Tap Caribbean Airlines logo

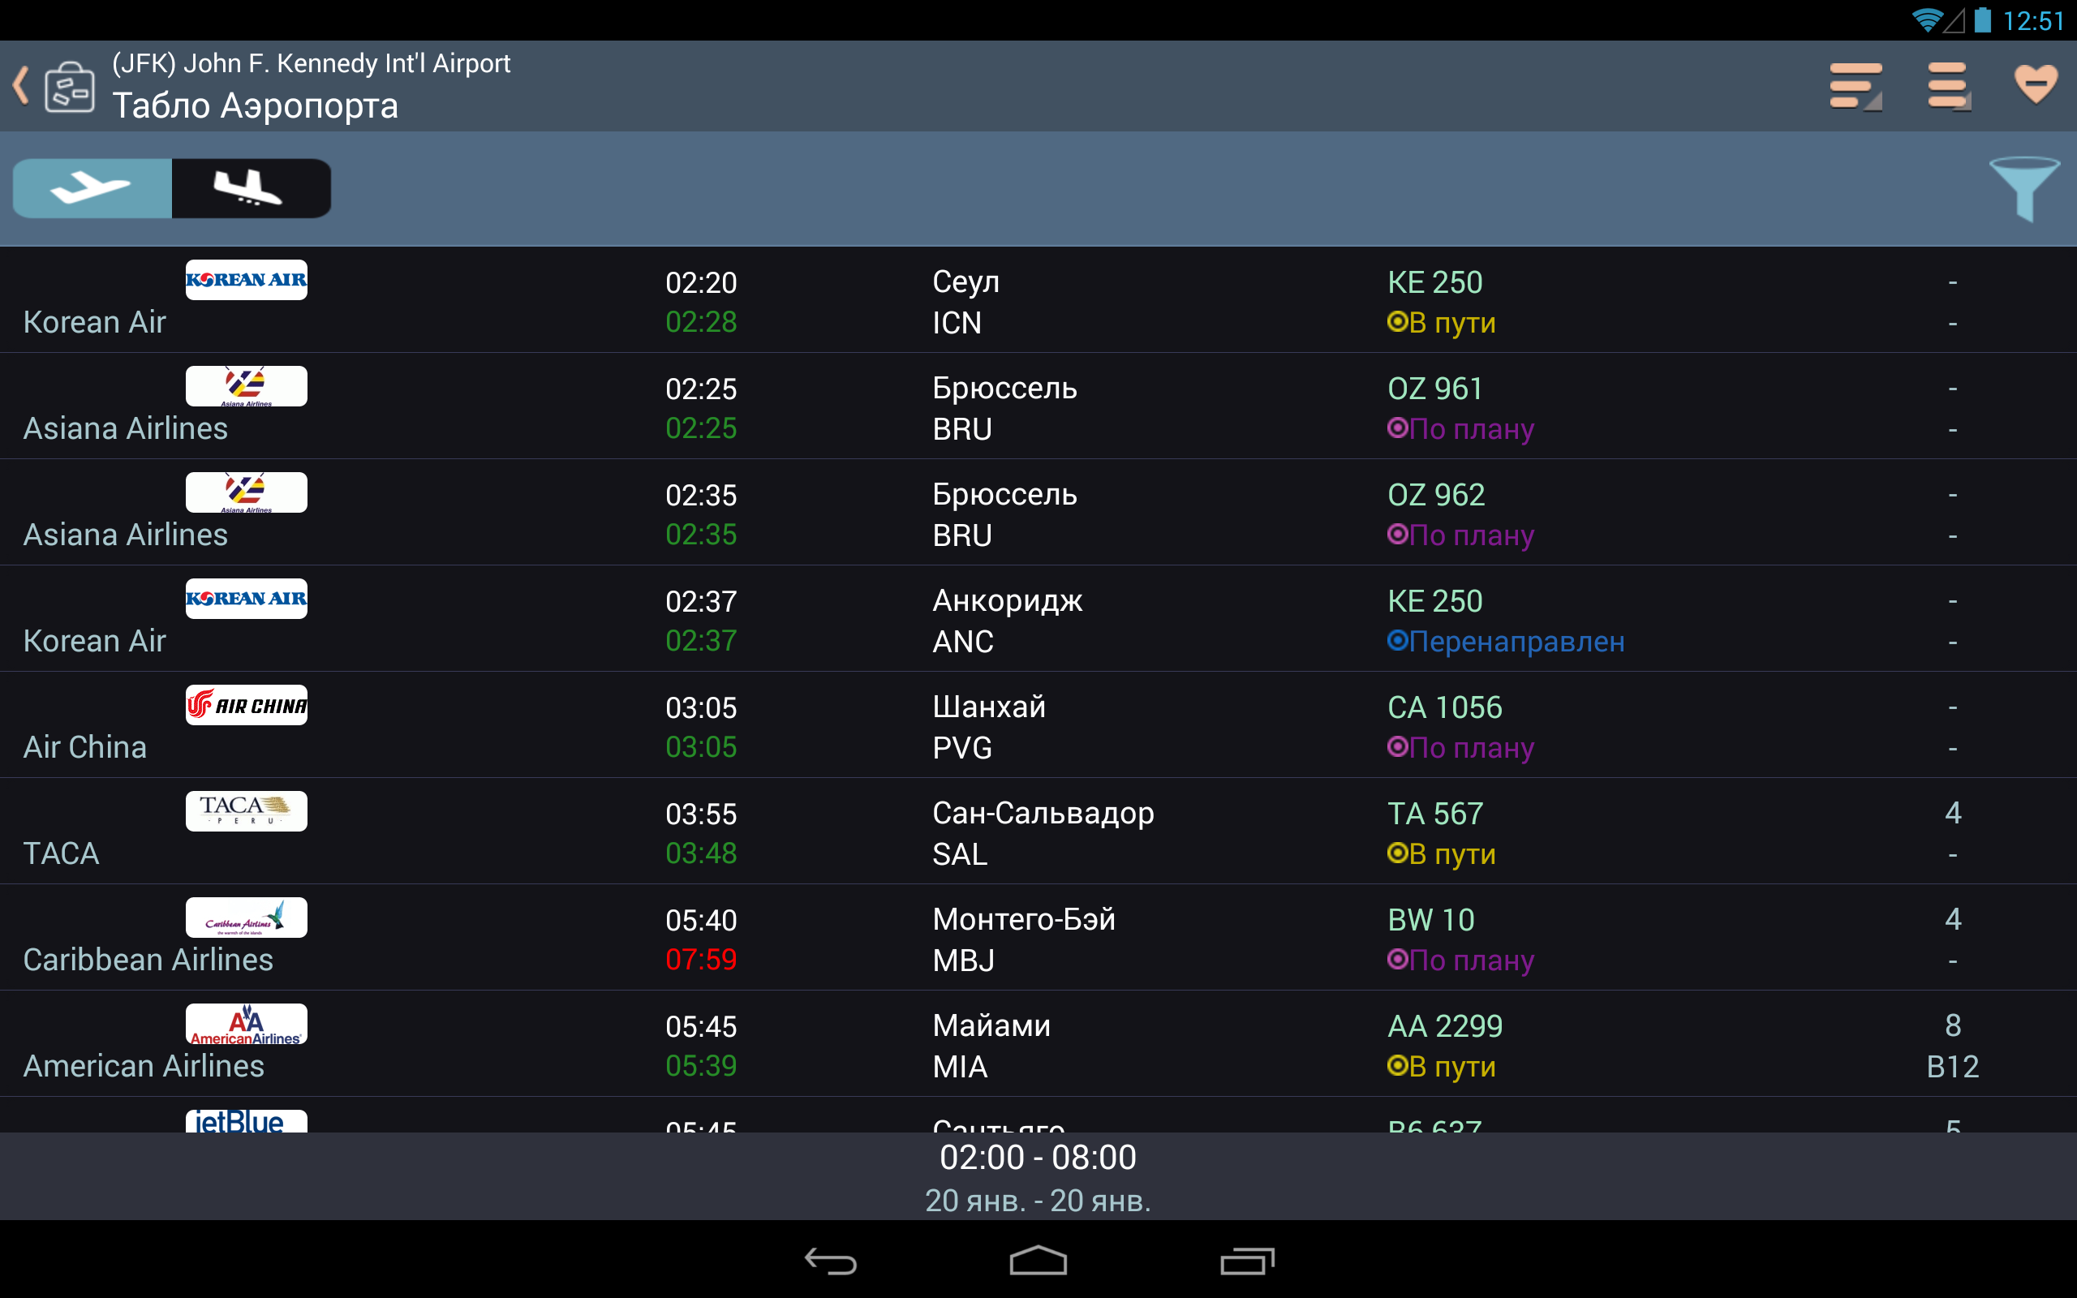pos(247,917)
